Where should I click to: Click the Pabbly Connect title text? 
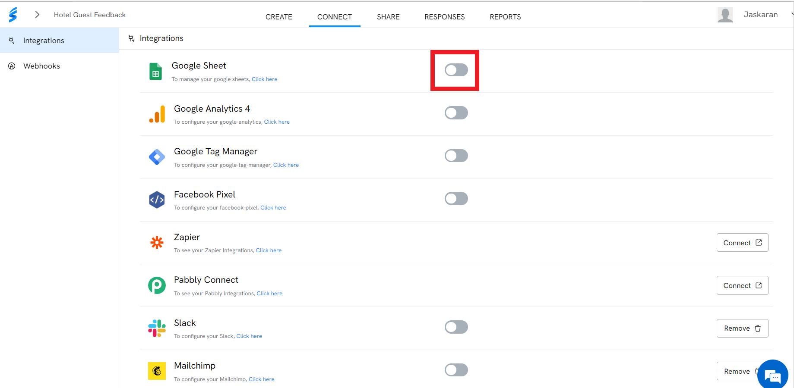click(206, 280)
